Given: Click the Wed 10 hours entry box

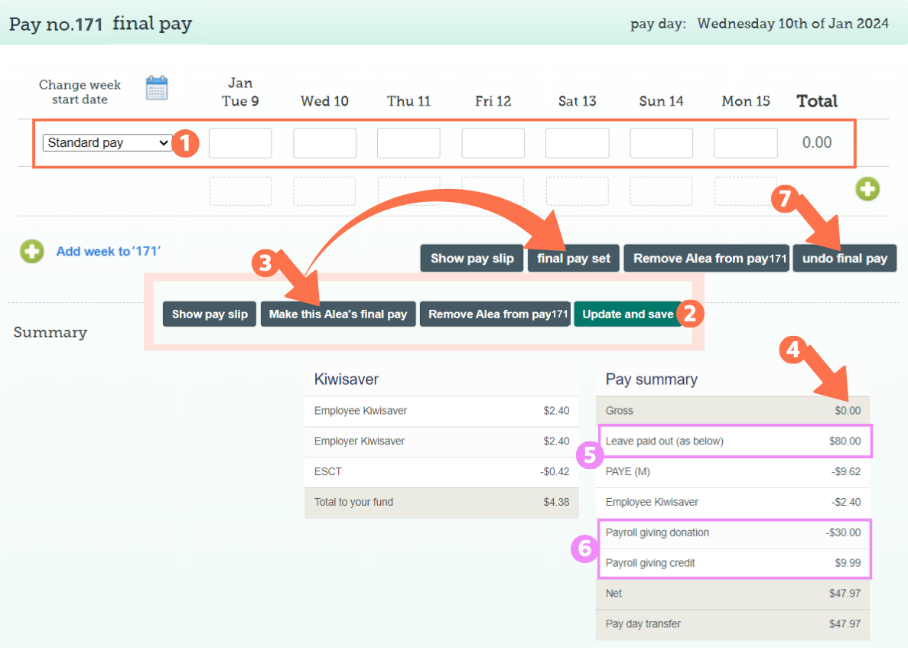Looking at the screenshot, I should tap(324, 142).
